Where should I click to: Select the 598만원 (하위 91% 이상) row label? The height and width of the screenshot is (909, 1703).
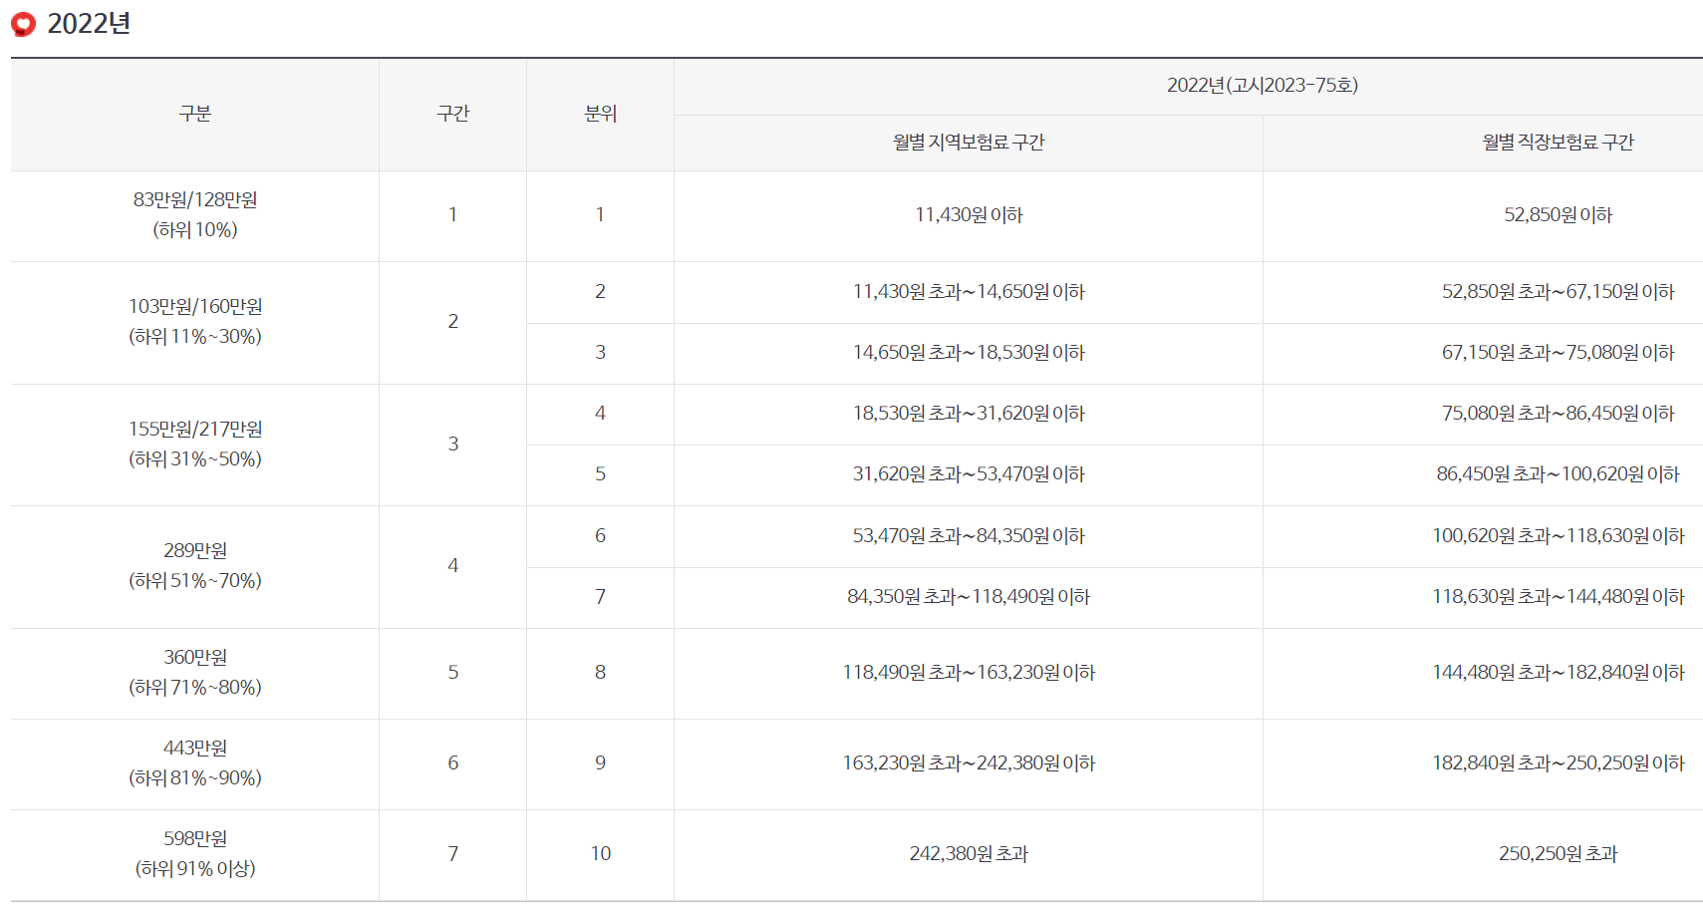tap(193, 853)
